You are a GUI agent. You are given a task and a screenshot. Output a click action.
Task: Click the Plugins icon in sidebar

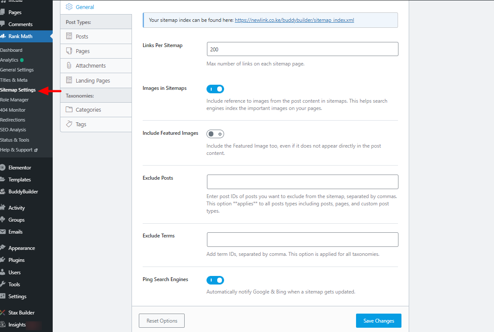3,260
